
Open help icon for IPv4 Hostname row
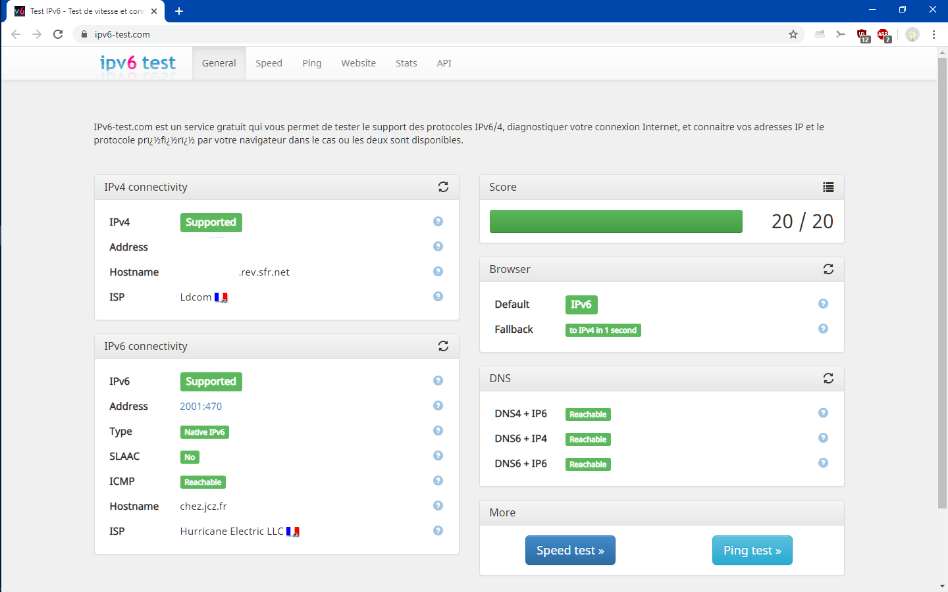[x=438, y=272]
